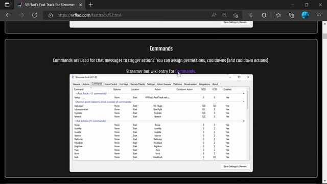Collapse the Chat actions group arrow
This screenshot has height=184, width=327.
(x=243, y=121)
